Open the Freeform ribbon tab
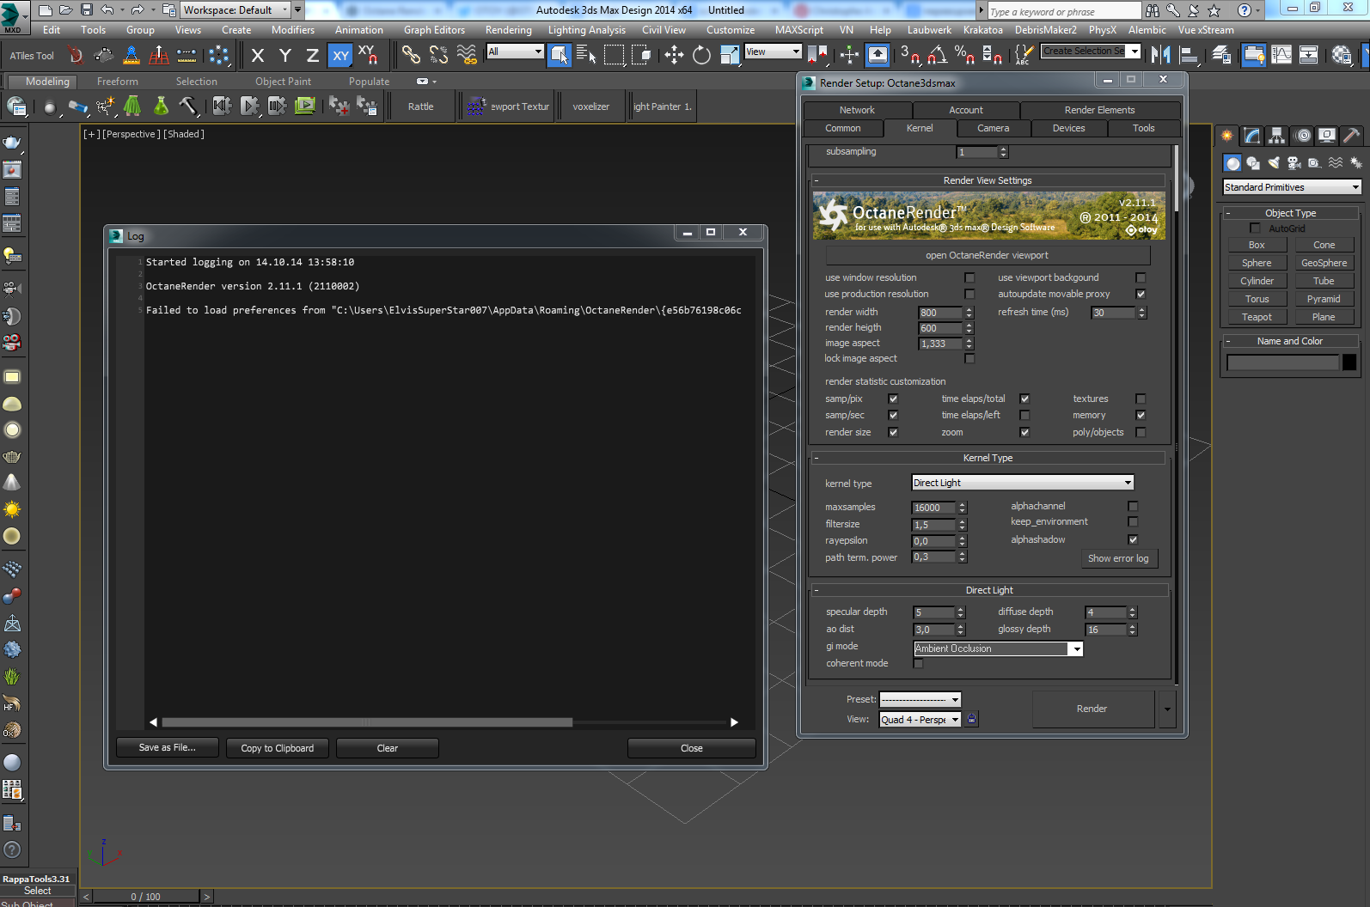 tap(117, 82)
